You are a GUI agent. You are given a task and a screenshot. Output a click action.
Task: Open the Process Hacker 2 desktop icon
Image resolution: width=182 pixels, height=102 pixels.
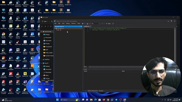pyautogui.click(x=32, y=20)
